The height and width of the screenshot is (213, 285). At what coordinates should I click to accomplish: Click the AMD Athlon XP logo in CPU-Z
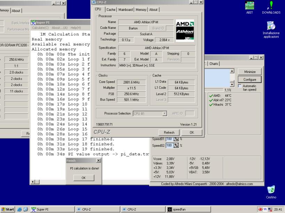click(185, 31)
